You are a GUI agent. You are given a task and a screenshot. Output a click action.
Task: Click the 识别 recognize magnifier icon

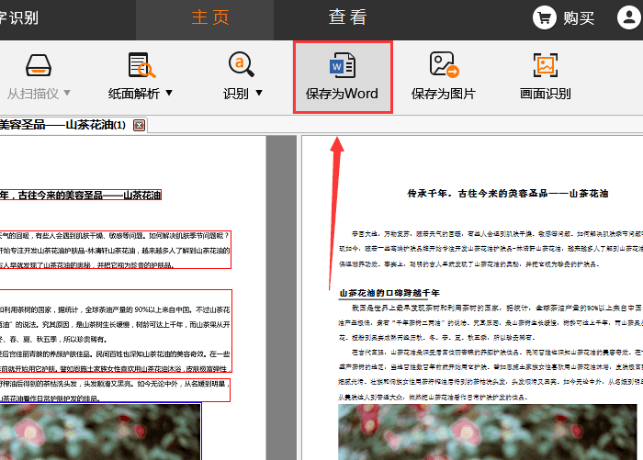(x=243, y=64)
